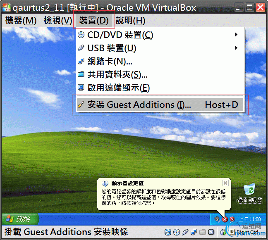The height and width of the screenshot is (240, 268).
Task: Click the mouse integration status icon
Action: (223, 232)
